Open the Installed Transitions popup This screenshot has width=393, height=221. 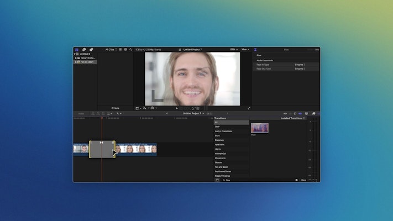tap(293, 118)
